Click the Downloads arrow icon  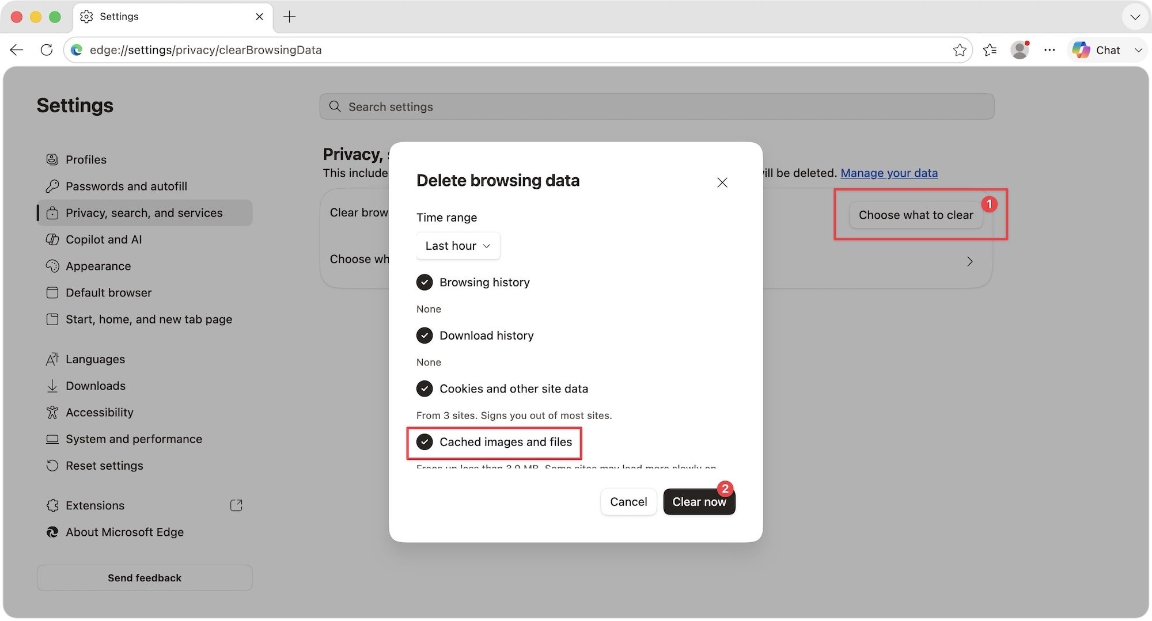(52, 386)
